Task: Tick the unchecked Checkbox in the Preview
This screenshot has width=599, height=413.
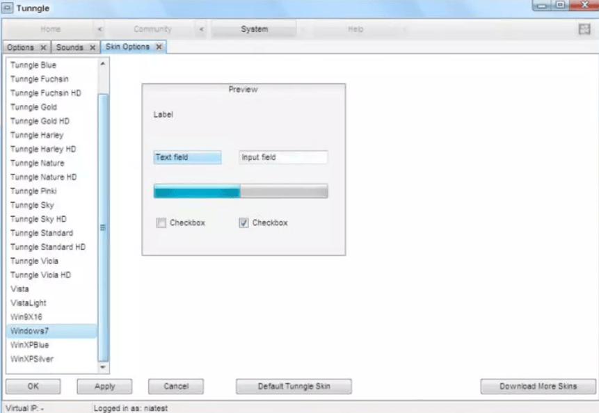Action: (x=161, y=222)
